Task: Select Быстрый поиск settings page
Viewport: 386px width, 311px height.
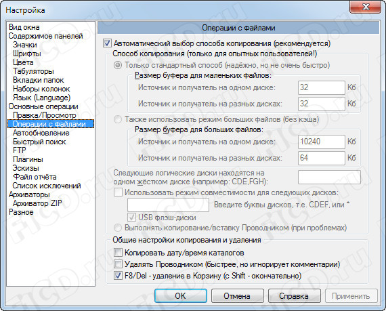Action: 39,142
